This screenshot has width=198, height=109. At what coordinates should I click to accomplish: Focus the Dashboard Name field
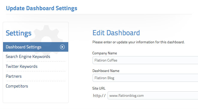[145, 78]
